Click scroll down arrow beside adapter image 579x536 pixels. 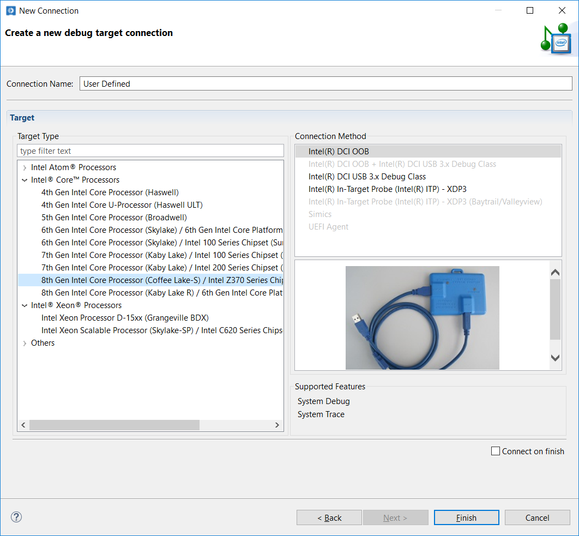(555, 358)
